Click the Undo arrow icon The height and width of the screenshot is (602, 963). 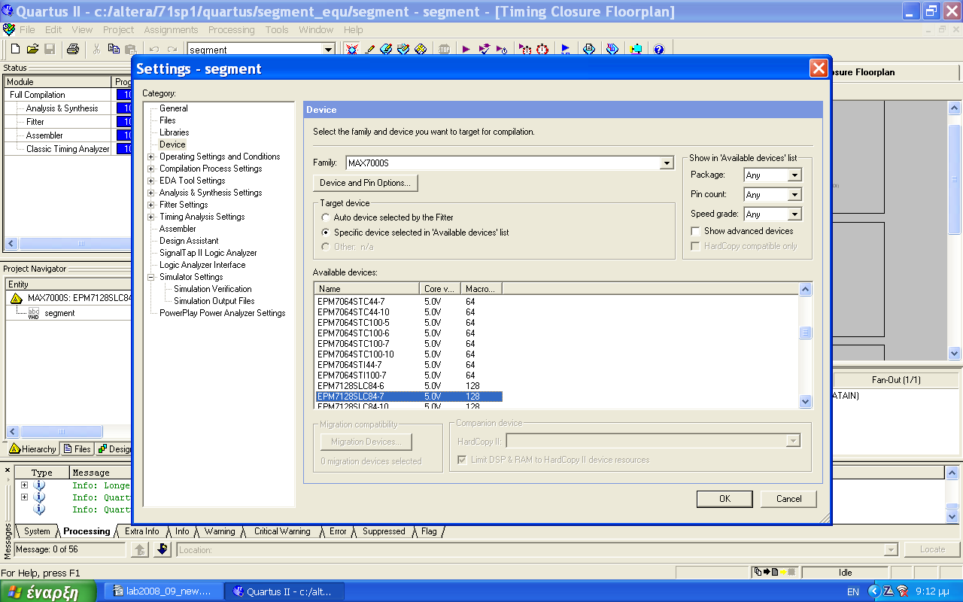pos(153,50)
